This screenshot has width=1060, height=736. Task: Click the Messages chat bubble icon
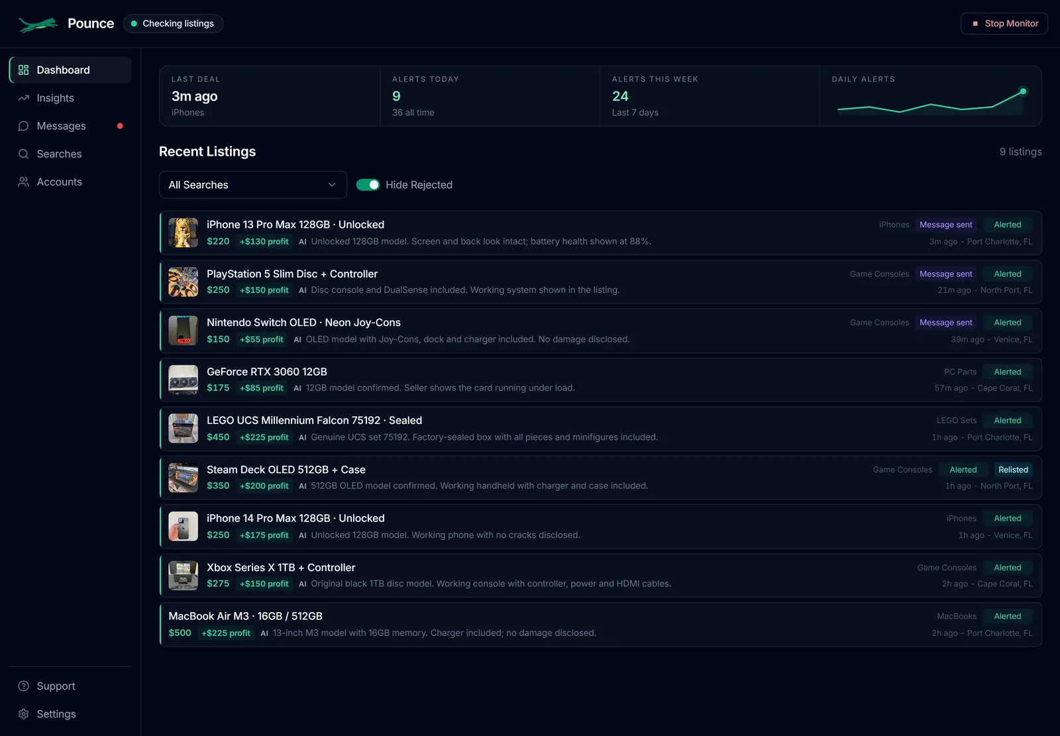24,126
